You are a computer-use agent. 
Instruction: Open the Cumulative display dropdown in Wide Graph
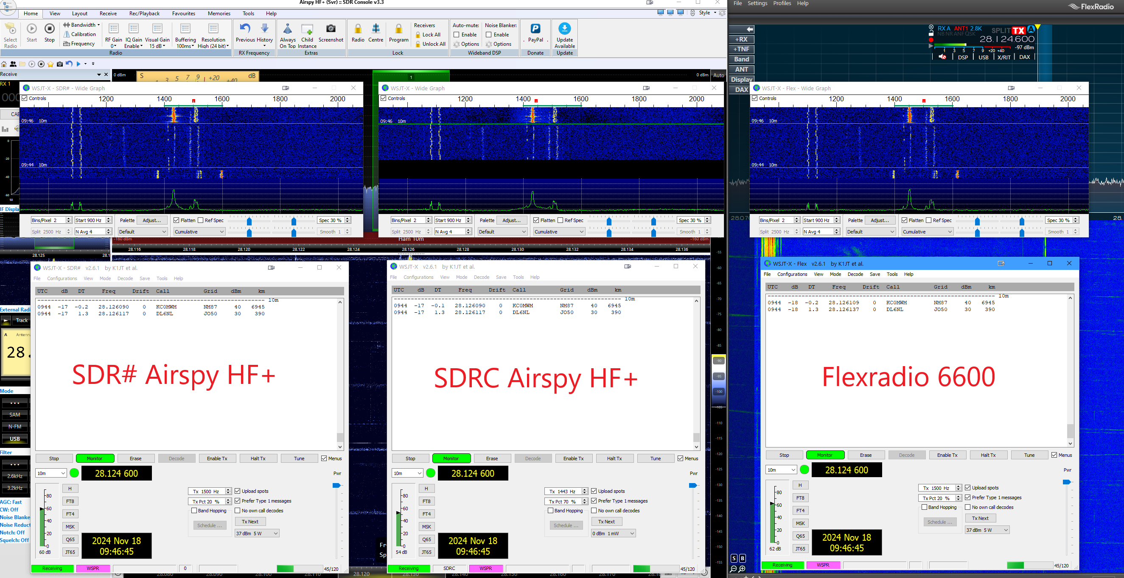[199, 231]
